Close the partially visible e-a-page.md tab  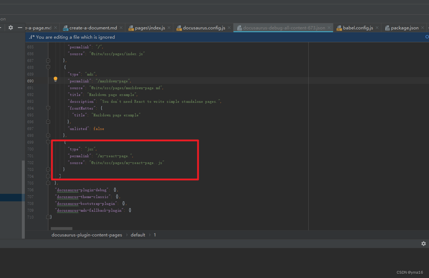(x=56, y=28)
